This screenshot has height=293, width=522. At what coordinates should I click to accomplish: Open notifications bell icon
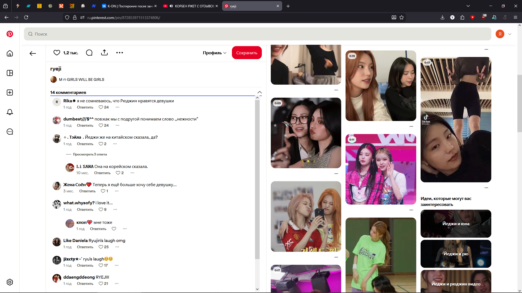[x=10, y=112]
